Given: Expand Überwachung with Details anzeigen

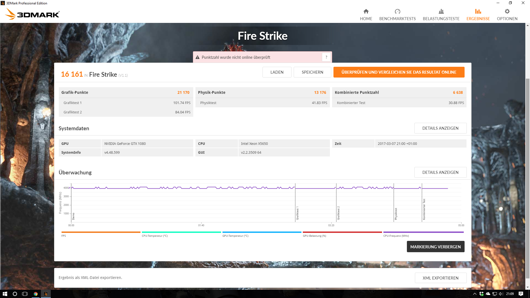Looking at the screenshot, I should (x=440, y=172).
